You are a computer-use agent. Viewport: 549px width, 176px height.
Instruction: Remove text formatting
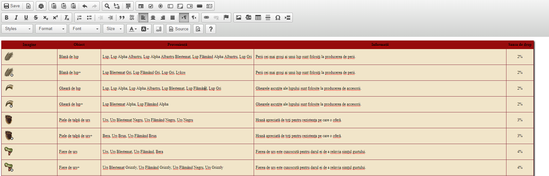[67, 17]
